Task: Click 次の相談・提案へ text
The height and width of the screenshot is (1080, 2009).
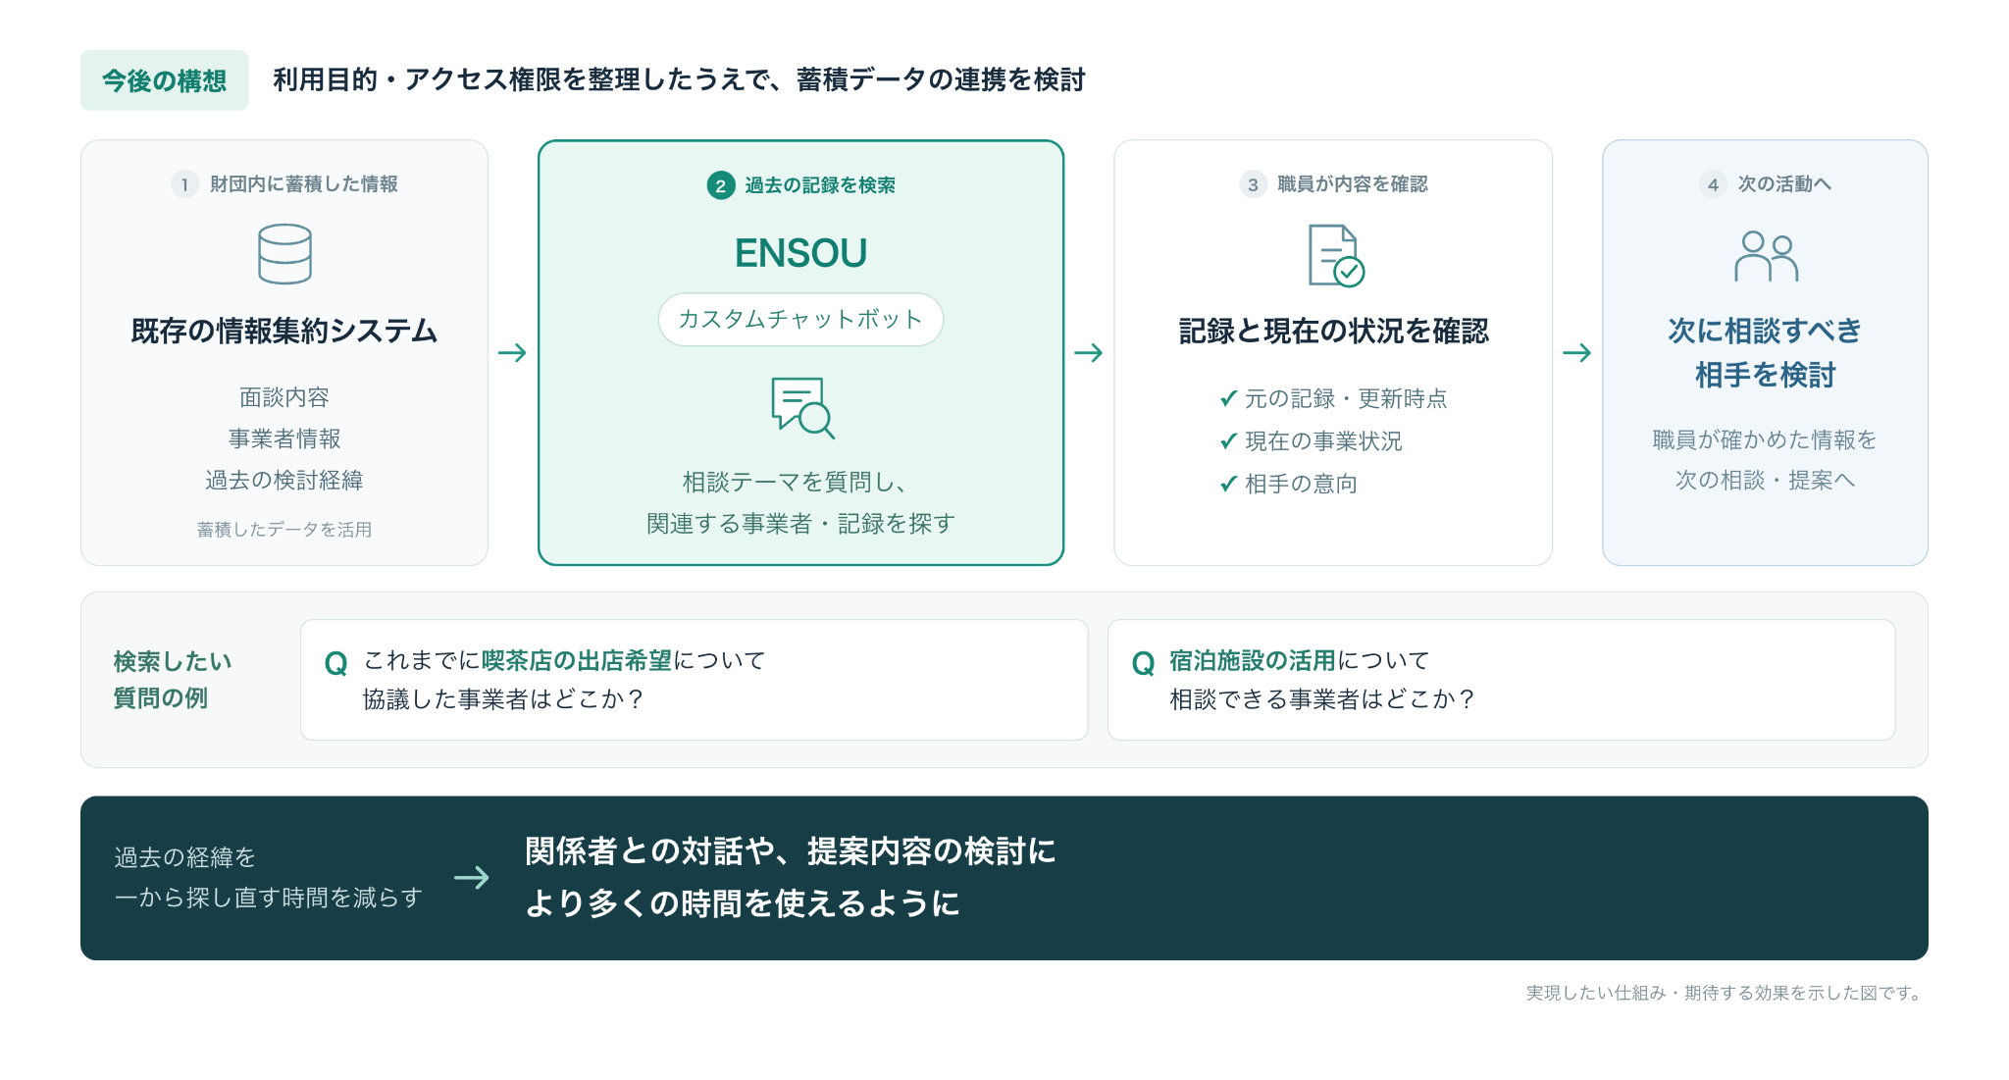Action: [x=1765, y=480]
